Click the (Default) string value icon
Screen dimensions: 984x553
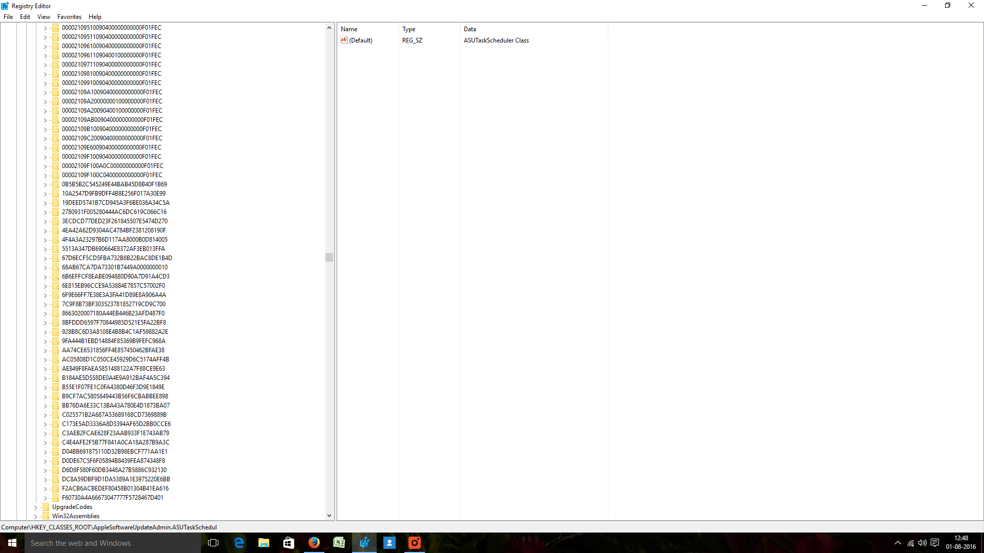pos(344,40)
